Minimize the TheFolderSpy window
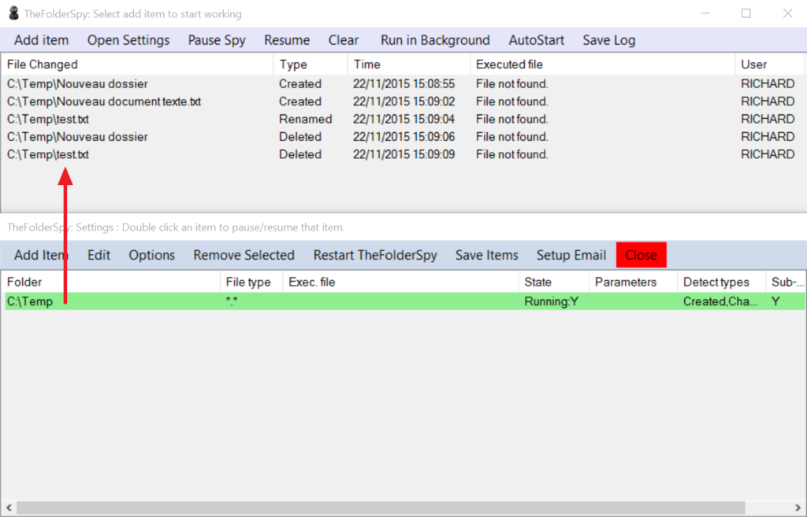Viewport: 807px width, 517px height. click(705, 13)
